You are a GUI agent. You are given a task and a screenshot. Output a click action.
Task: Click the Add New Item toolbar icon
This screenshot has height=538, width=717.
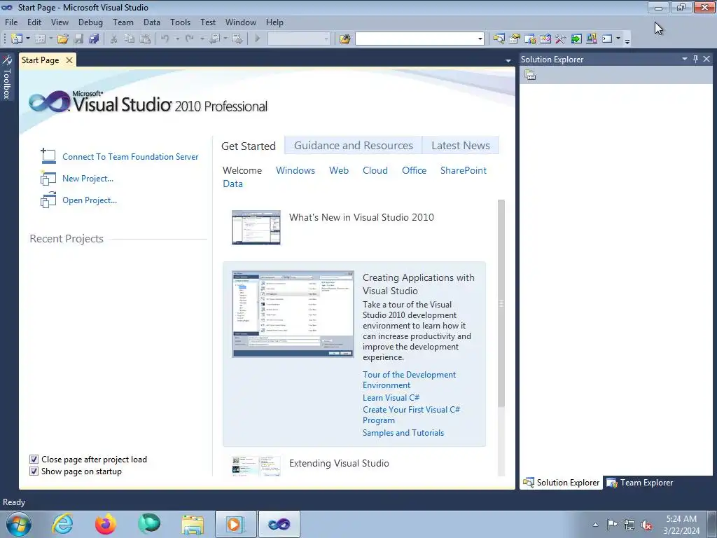tap(40, 39)
